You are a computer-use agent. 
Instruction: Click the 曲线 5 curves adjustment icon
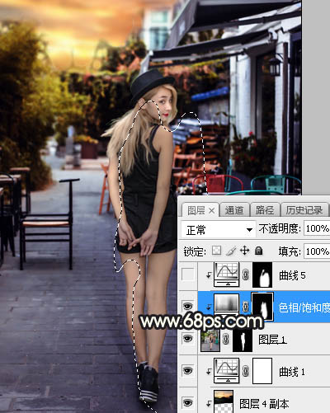coord(226,275)
